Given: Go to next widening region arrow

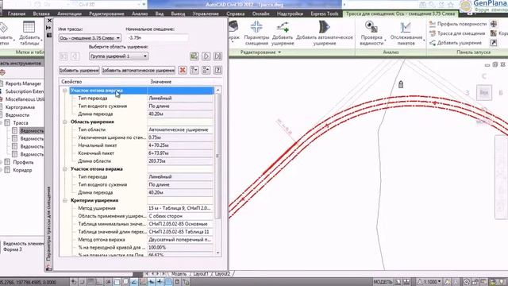Looking at the screenshot, I should [206, 56].
